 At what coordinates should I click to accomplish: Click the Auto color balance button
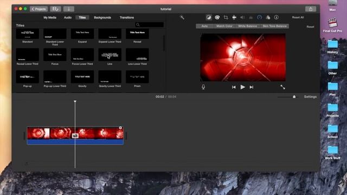[204, 26]
